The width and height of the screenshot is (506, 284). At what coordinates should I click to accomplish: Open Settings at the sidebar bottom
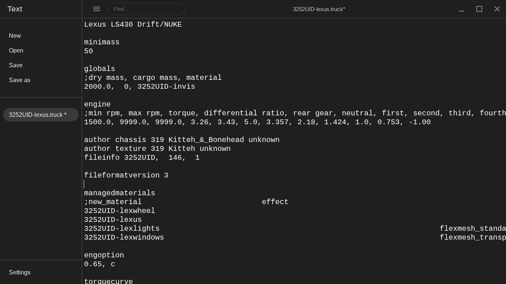point(20,272)
